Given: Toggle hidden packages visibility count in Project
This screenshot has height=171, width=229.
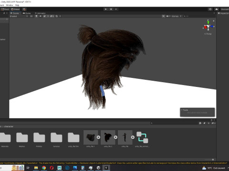Looking at the screenshot, I should coord(213,123).
